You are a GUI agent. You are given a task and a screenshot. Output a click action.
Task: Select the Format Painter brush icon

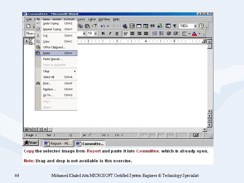click(94, 26)
